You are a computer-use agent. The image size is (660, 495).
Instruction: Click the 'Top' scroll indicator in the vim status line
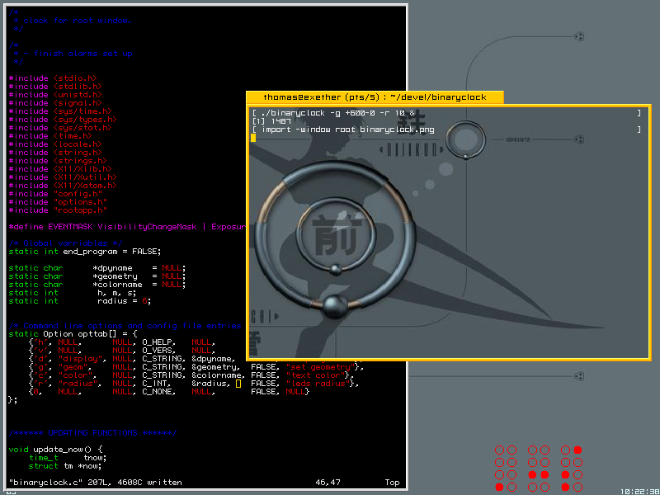[x=392, y=483]
